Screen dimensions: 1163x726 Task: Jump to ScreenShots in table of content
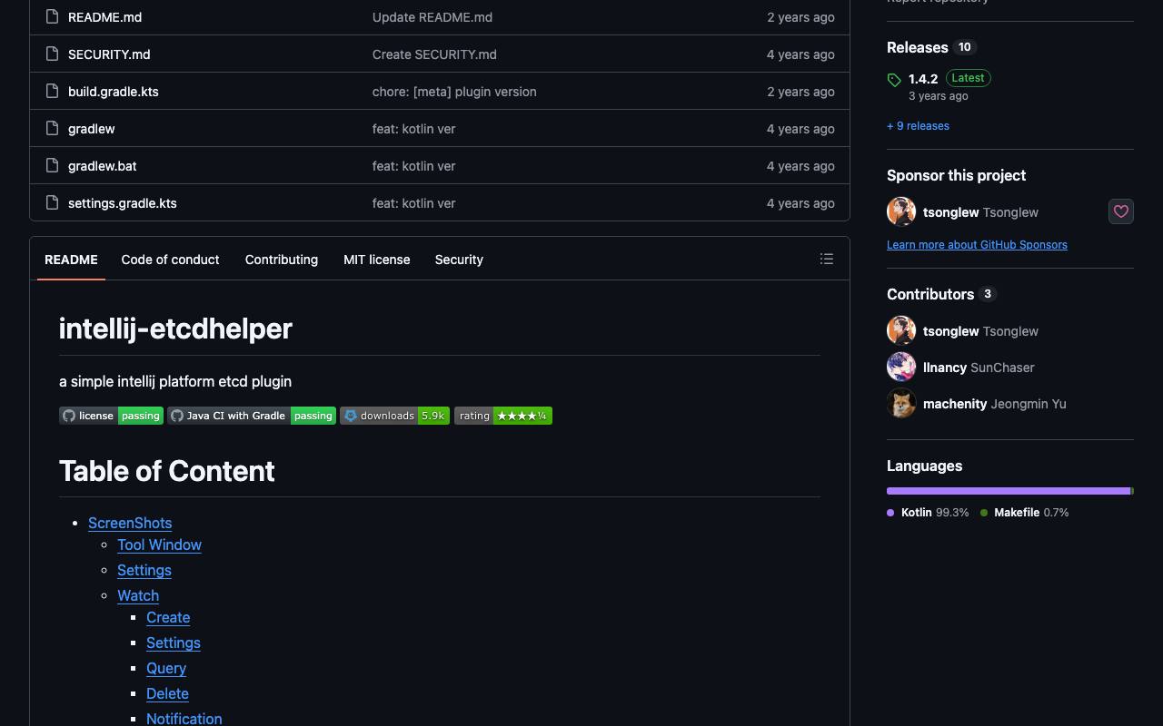[130, 523]
